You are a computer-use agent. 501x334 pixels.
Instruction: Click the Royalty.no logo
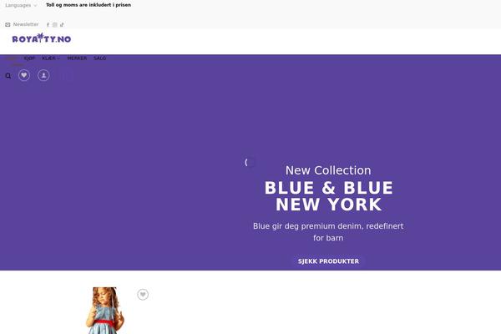tap(42, 38)
